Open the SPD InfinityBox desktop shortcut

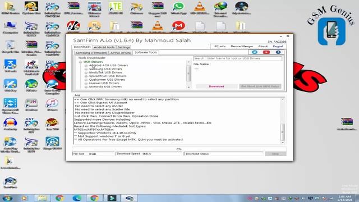pos(52,48)
